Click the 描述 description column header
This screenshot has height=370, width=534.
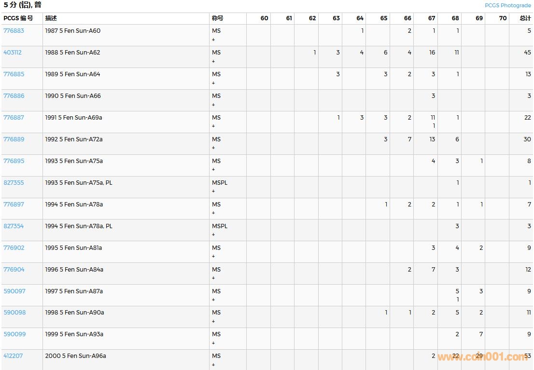click(51, 18)
